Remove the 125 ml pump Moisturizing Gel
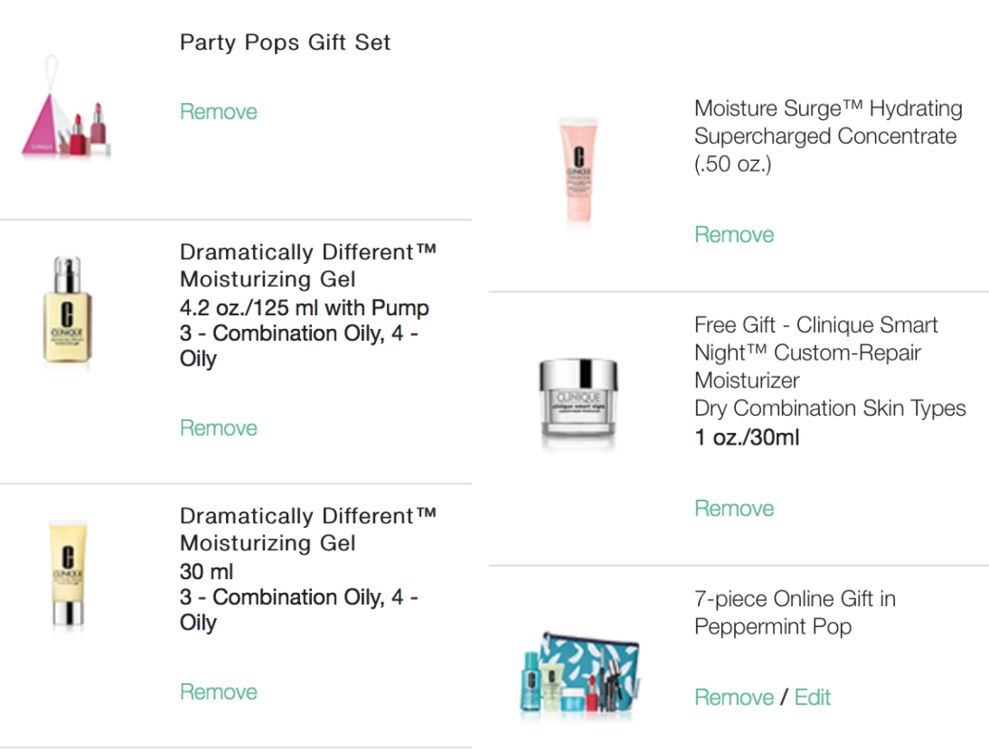Viewport: 989px width, 750px height. click(219, 428)
